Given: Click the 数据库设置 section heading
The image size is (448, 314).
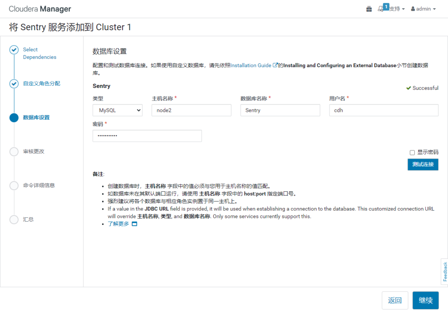Looking at the screenshot, I should coord(110,51).
